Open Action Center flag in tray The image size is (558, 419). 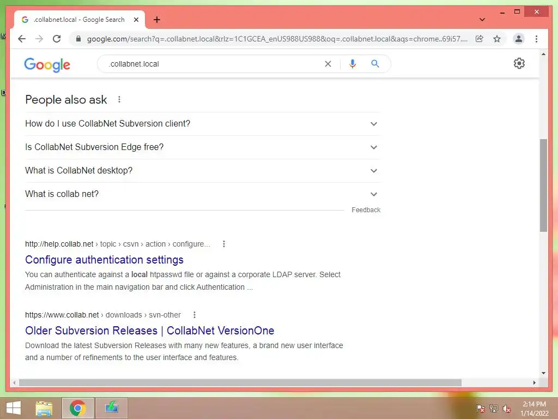pyautogui.click(x=480, y=409)
